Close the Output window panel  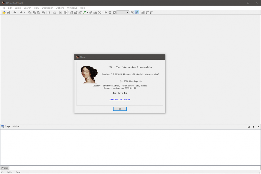258,127
